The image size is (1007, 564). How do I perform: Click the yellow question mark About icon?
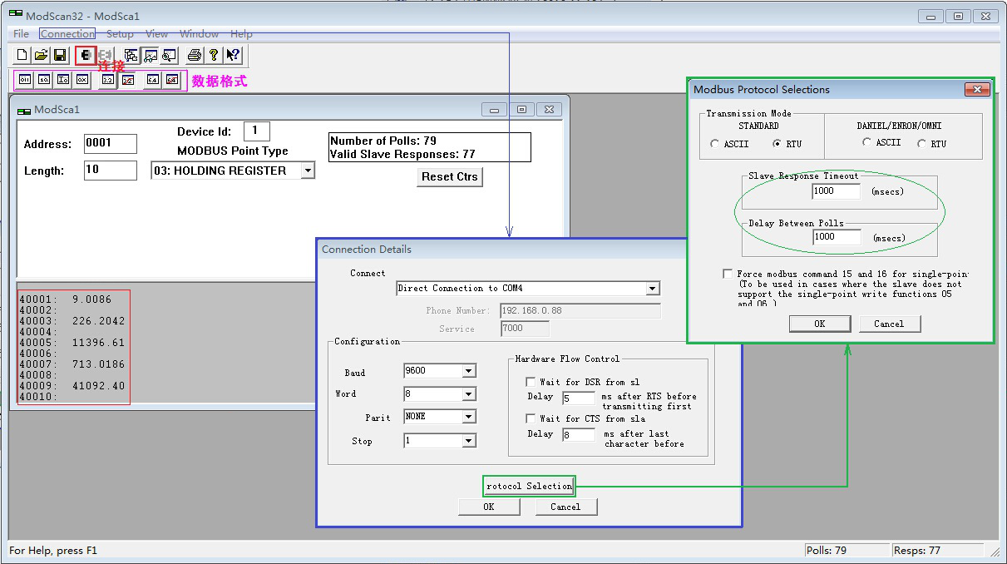click(214, 56)
